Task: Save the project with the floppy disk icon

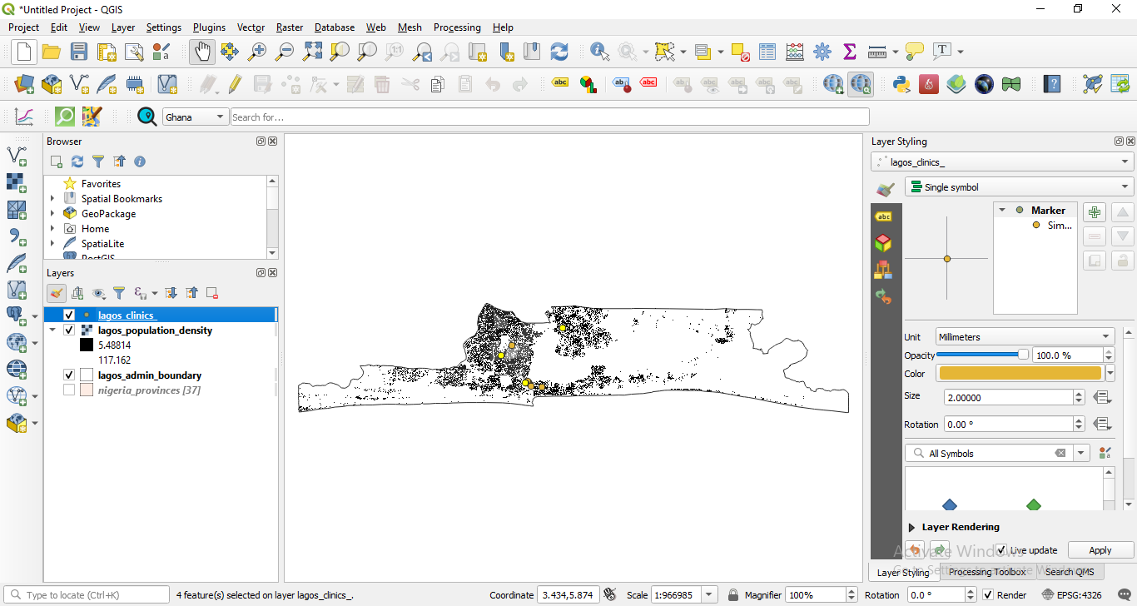Action: [x=79, y=52]
